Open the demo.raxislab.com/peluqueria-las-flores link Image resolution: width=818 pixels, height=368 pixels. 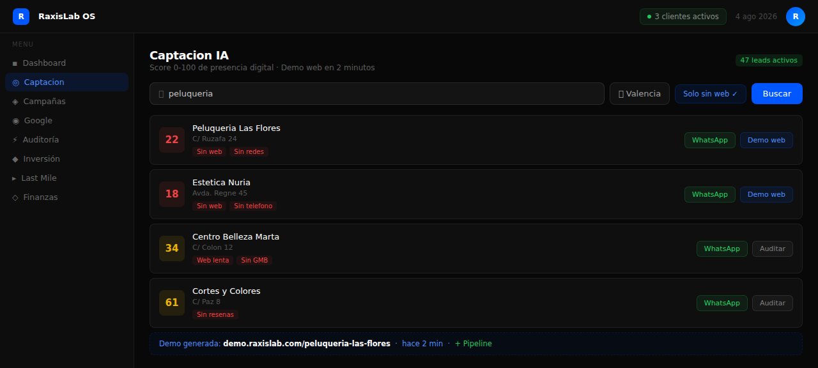tap(307, 344)
